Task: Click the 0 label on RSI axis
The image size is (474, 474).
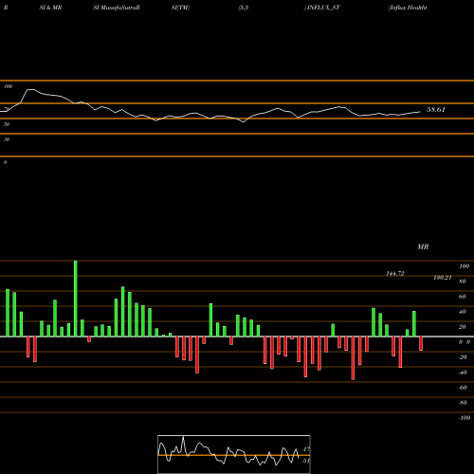Action: [x=5, y=162]
